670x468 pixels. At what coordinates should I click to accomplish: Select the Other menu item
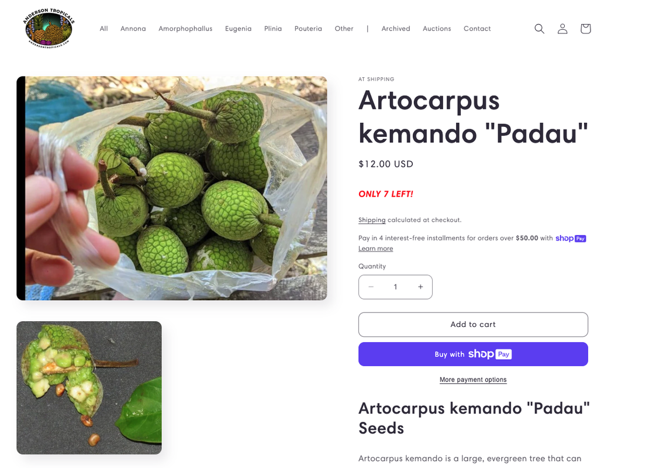[344, 29]
